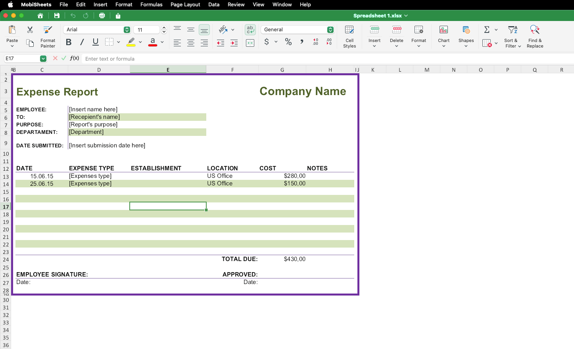This screenshot has width=574, height=349.
Task: Open the Page Layout menu
Action: [x=185, y=4]
